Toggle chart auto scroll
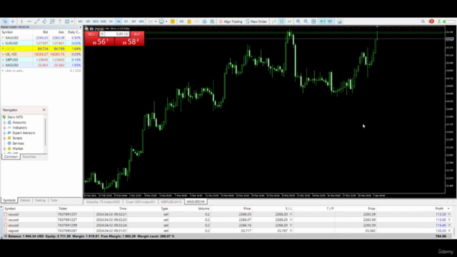Screen dimensions: 457x257 (x=322, y=21)
